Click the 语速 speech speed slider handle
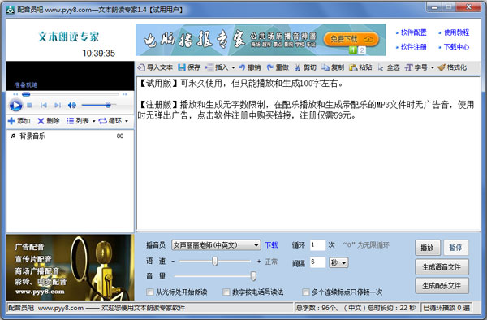 click(214, 262)
